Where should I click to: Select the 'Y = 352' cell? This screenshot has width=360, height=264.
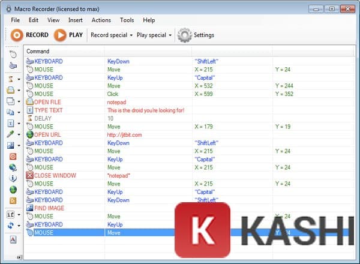pyautogui.click(x=284, y=94)
